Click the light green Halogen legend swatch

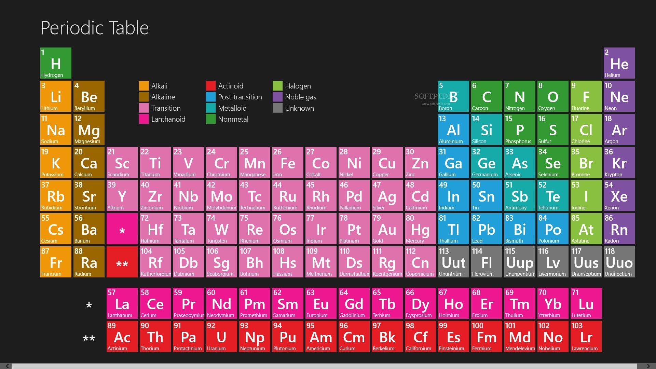[278, 86]
